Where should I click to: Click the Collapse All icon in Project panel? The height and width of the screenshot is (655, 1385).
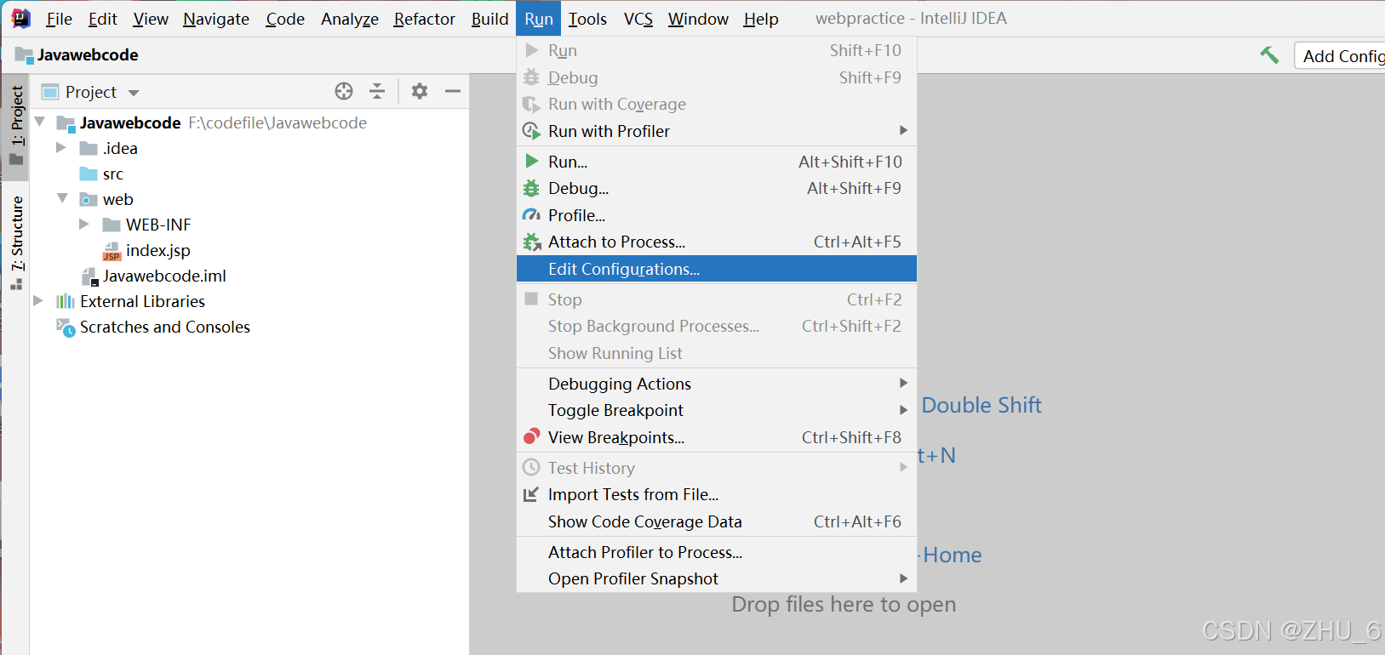click(x=377, y=91)
